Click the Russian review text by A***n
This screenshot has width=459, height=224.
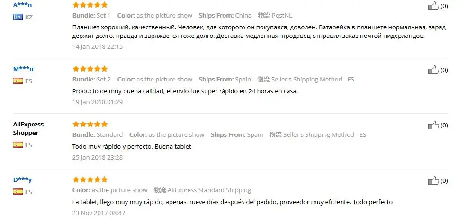pos(259,32)
